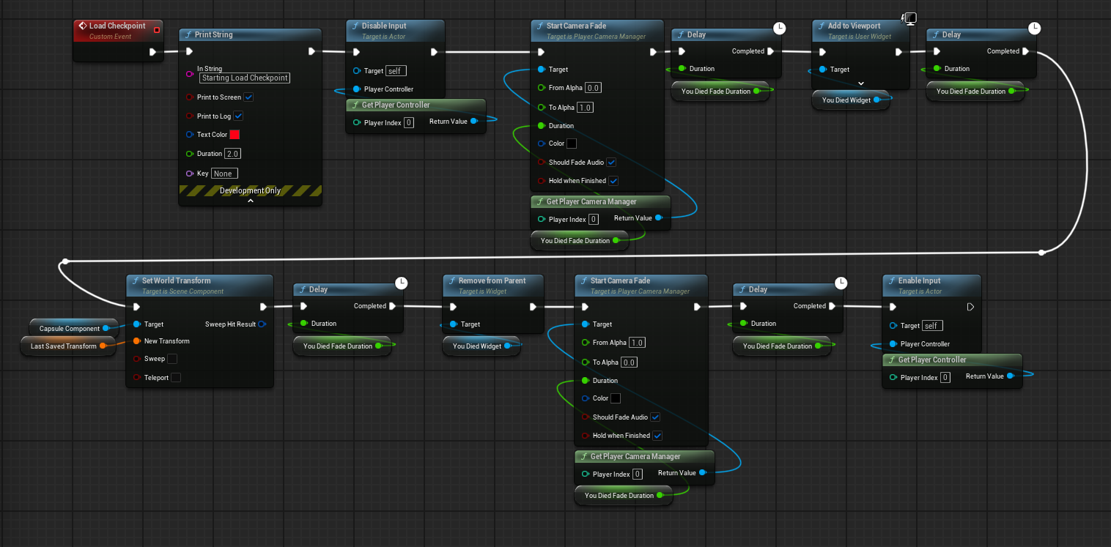
Task: Uncheck Print to Log checkbox
Action: click(238, 116)
